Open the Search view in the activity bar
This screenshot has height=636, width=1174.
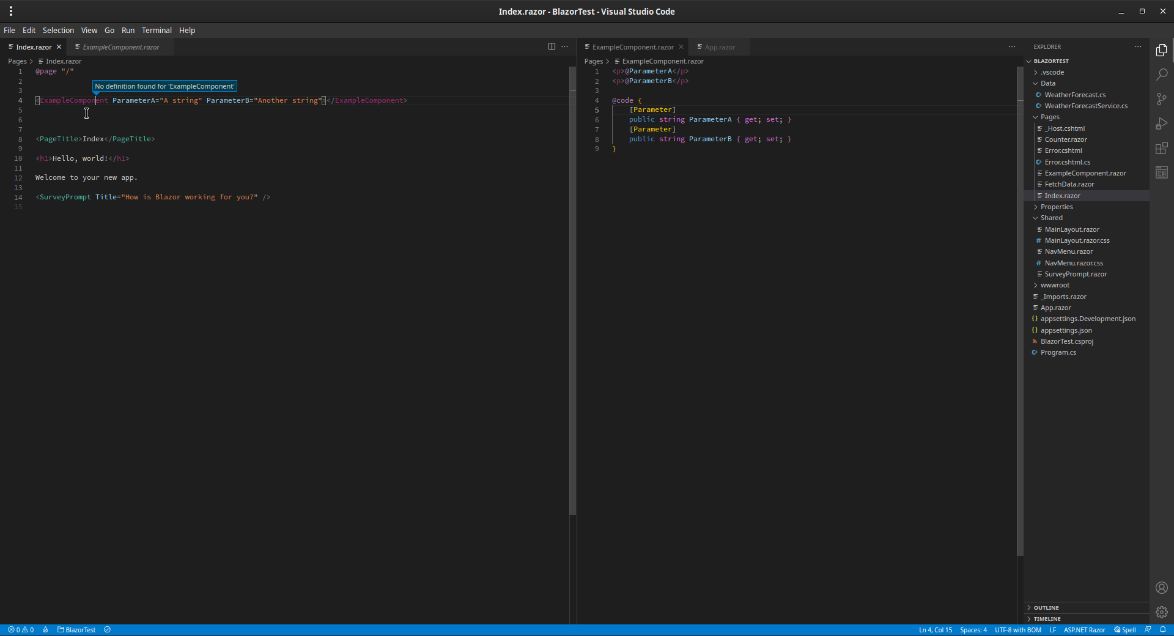click(x=1162, y=74)
